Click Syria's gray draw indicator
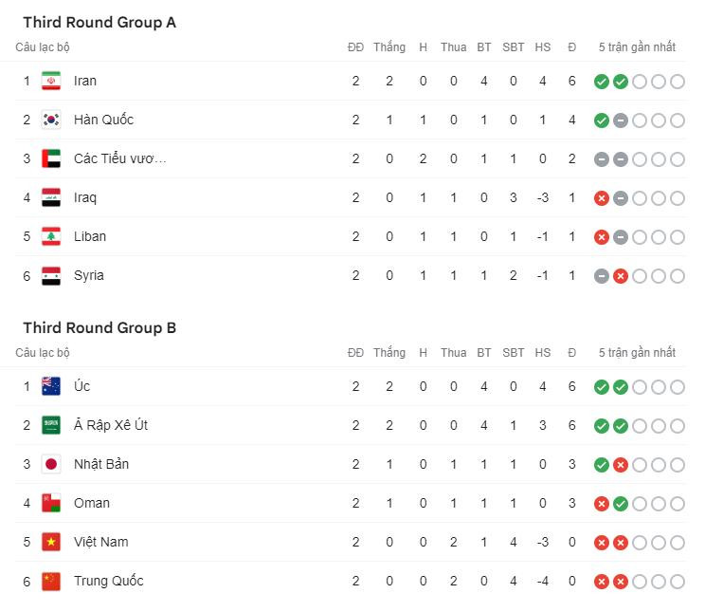Screen dimensions: 705x612 pyautogui.click(x=601, y=276)
